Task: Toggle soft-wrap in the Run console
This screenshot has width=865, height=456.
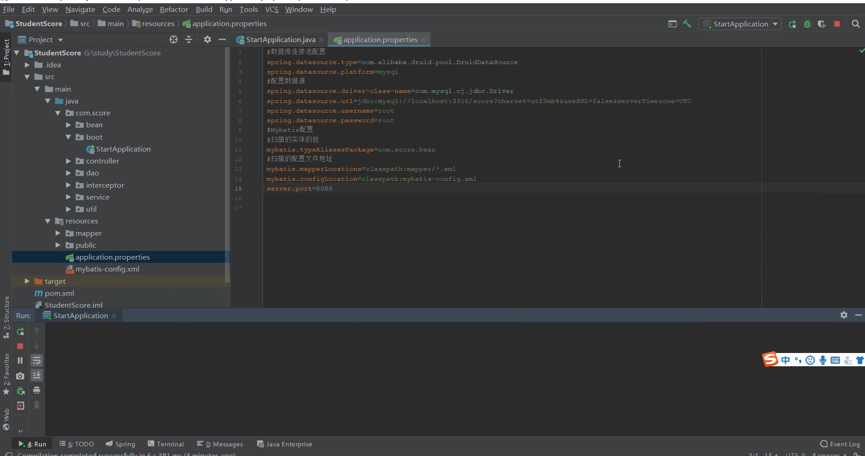Action: [37, 360]
